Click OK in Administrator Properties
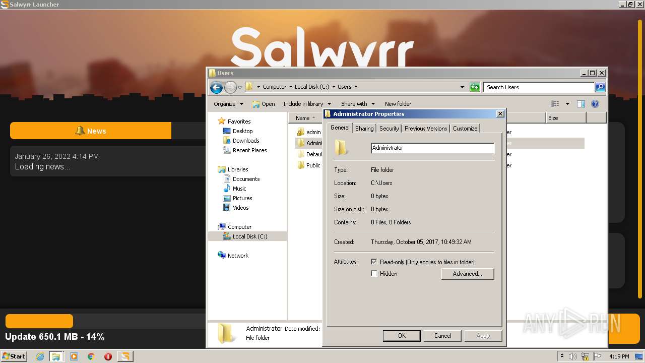The image size is (645, 363). (402, 336)
